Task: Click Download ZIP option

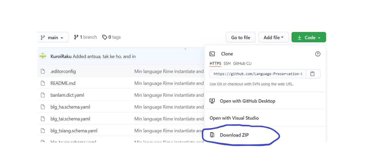Action: click(x=265, y=135)
